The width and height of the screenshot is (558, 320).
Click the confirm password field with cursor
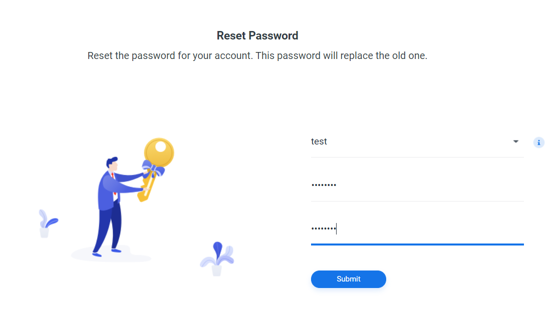tap(417, 229)
